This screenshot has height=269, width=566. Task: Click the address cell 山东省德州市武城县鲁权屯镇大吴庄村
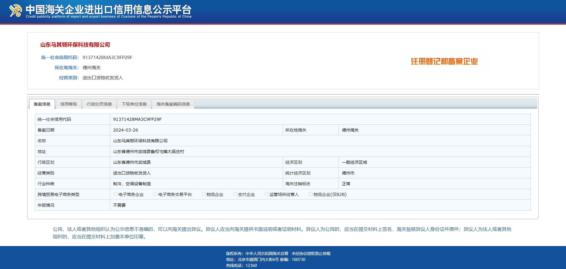pyautogui.click(x=149, y=151)
